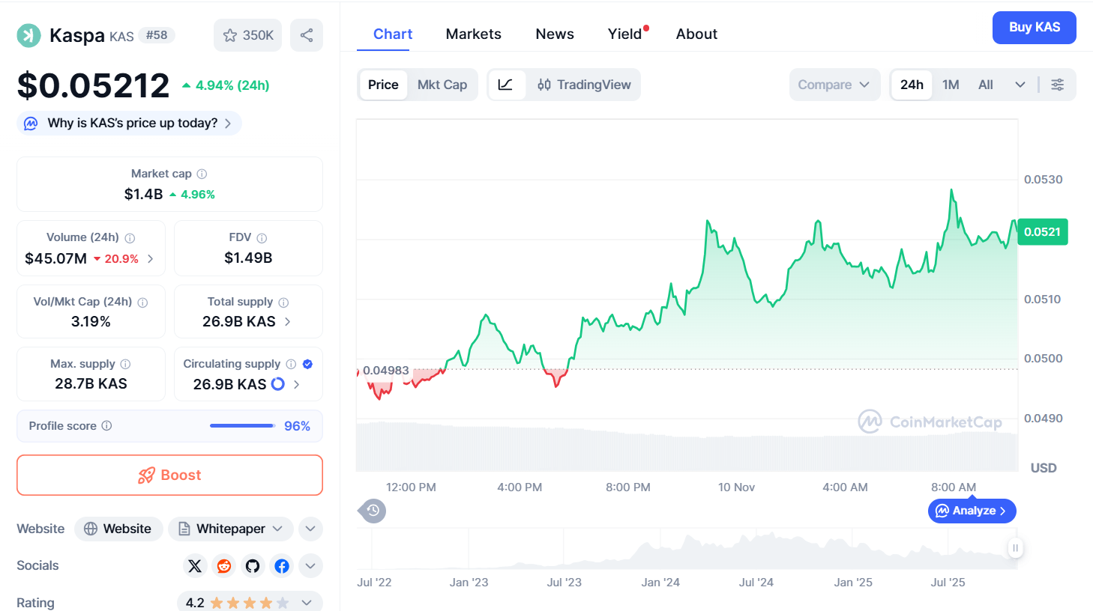Click the chart history clock icon
1093x611 pixels.
tap(373, 511)
